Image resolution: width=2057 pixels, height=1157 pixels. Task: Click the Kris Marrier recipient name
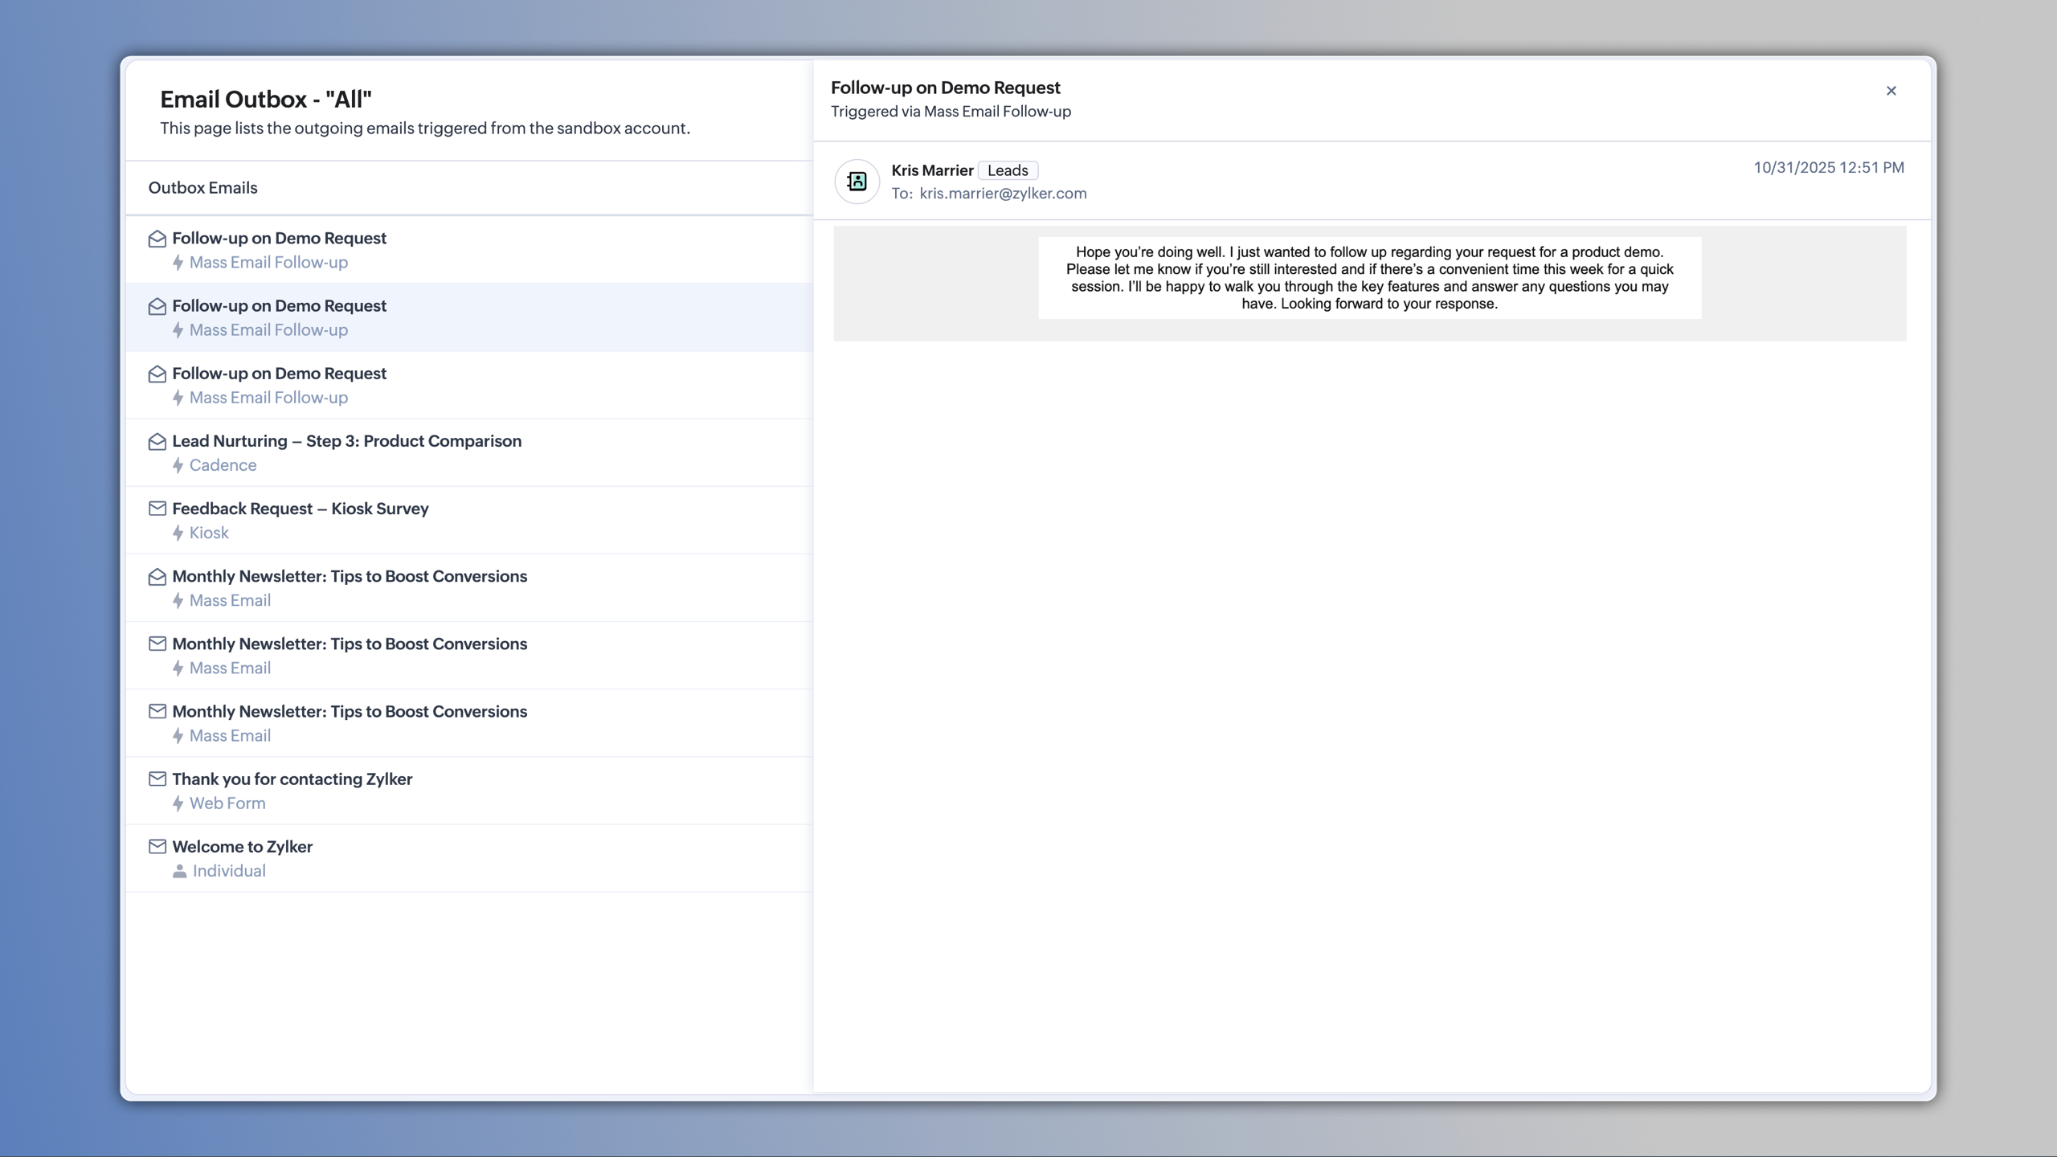932,170
